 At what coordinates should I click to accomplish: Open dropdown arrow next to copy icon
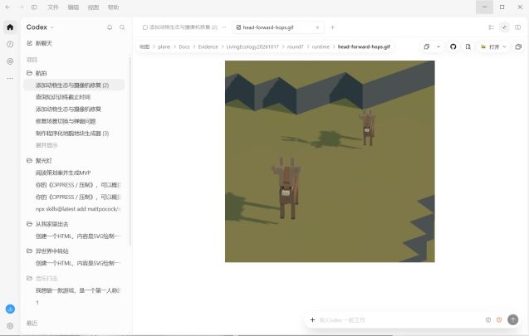438,46
